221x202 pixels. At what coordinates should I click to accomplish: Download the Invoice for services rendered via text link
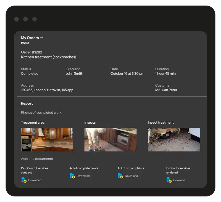click(180, 180)
